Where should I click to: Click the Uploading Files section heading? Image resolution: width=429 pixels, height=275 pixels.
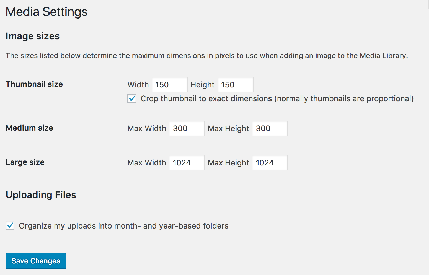[41, 195]
